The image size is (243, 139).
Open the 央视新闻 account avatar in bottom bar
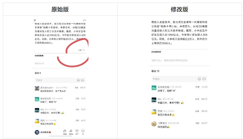pos(37,132)
